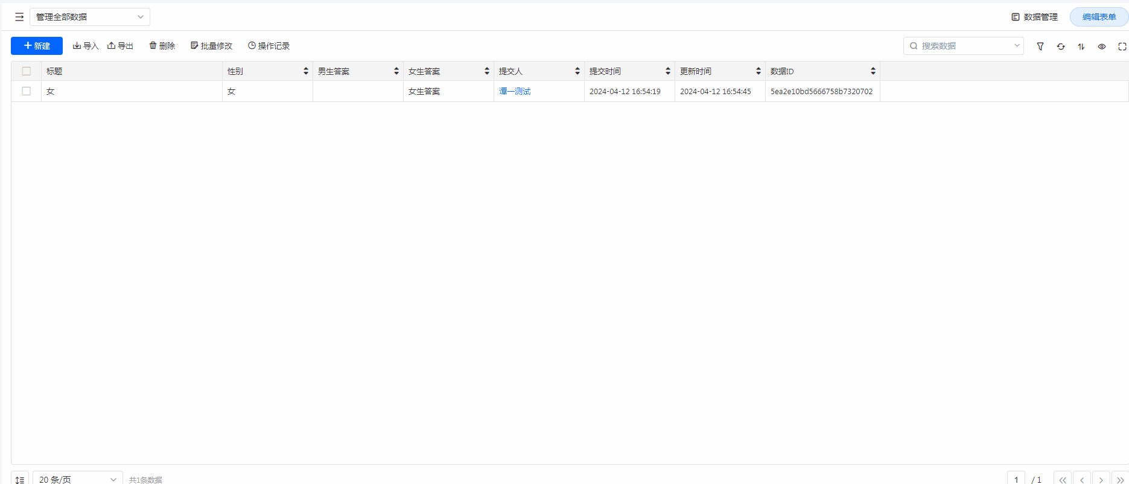
Task: Open the search field dropdown arrow
Action: click(1017, 46)
